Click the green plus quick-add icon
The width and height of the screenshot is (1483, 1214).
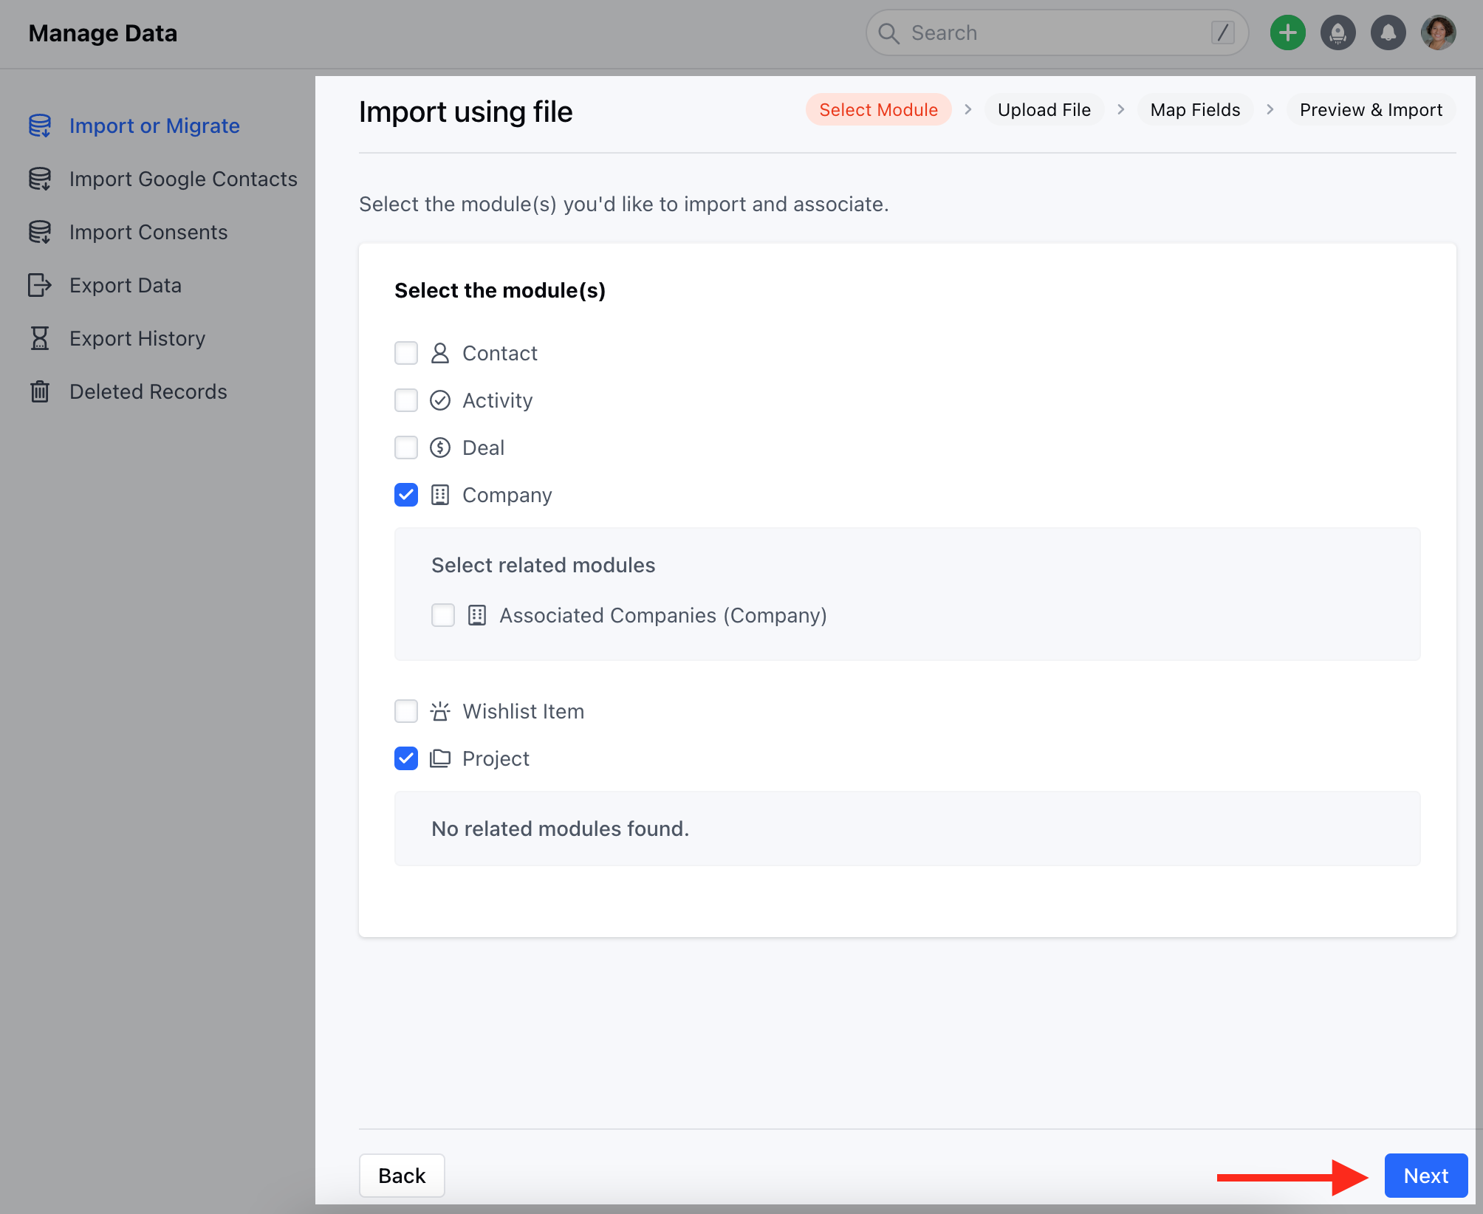(x=1288, y=32)
